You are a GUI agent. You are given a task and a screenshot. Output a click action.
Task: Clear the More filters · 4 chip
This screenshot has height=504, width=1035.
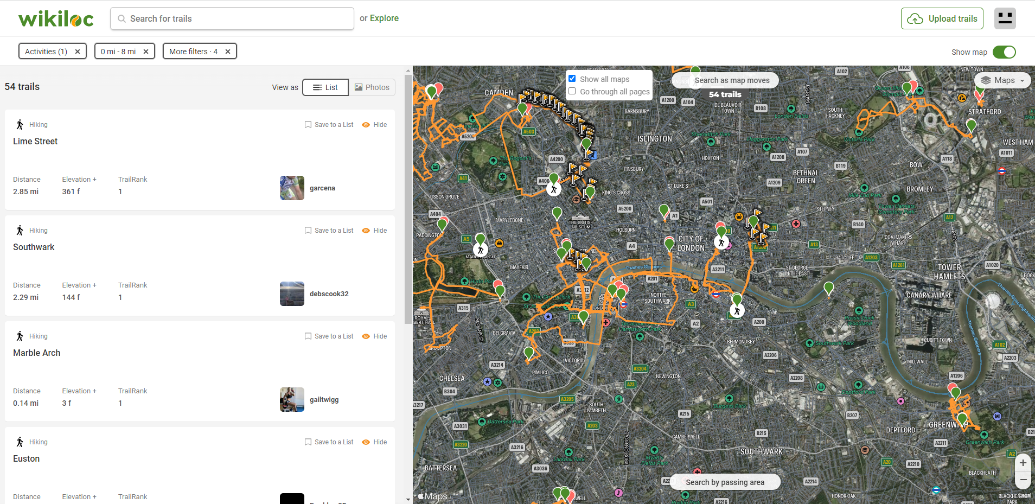pos(228,52)
